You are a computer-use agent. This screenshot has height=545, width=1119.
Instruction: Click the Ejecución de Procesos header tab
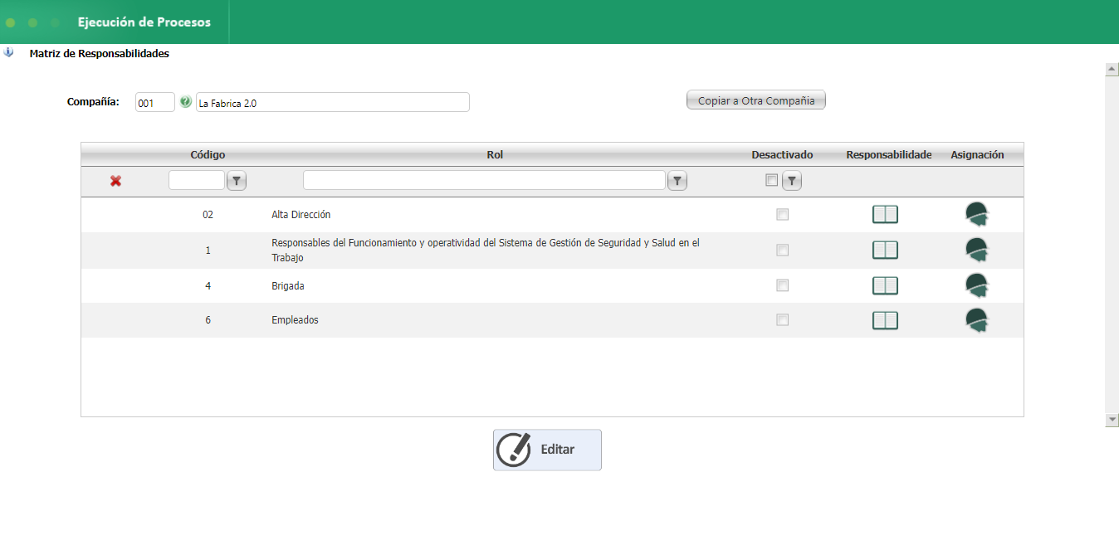point(144,22)
